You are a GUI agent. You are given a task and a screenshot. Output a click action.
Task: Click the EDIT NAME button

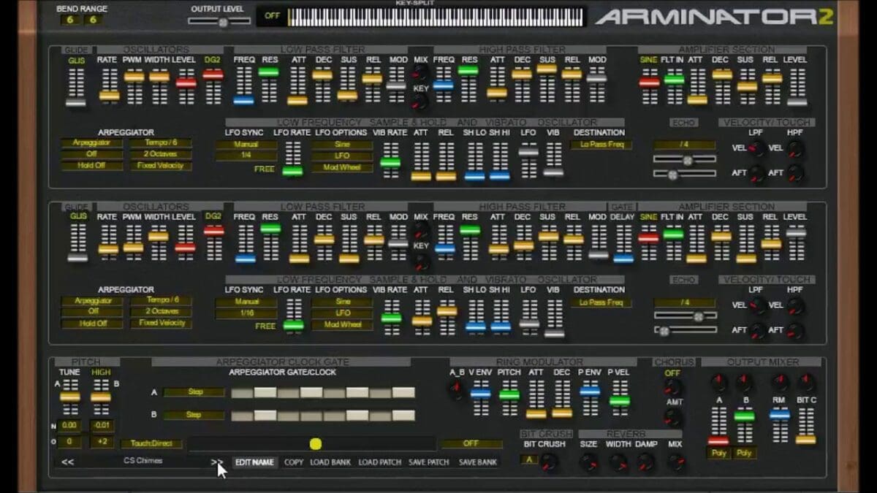coord(255,462)
